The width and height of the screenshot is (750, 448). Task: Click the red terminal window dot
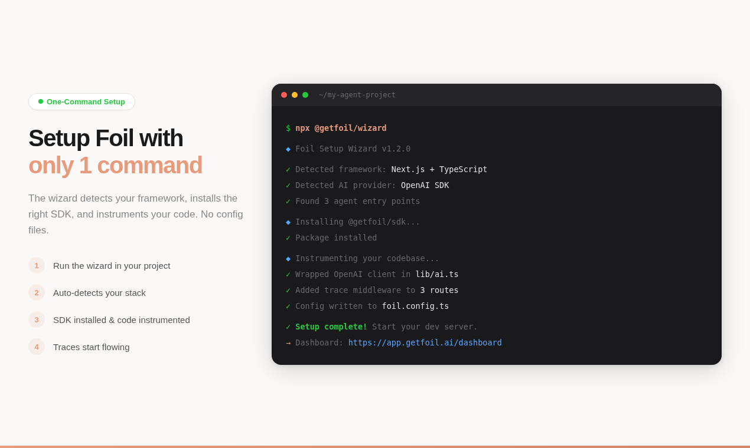tap(284, 95)
